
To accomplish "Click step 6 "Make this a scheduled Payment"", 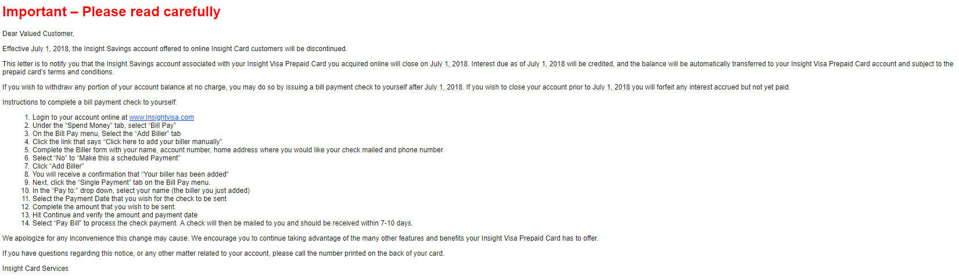I will point(106,158).
